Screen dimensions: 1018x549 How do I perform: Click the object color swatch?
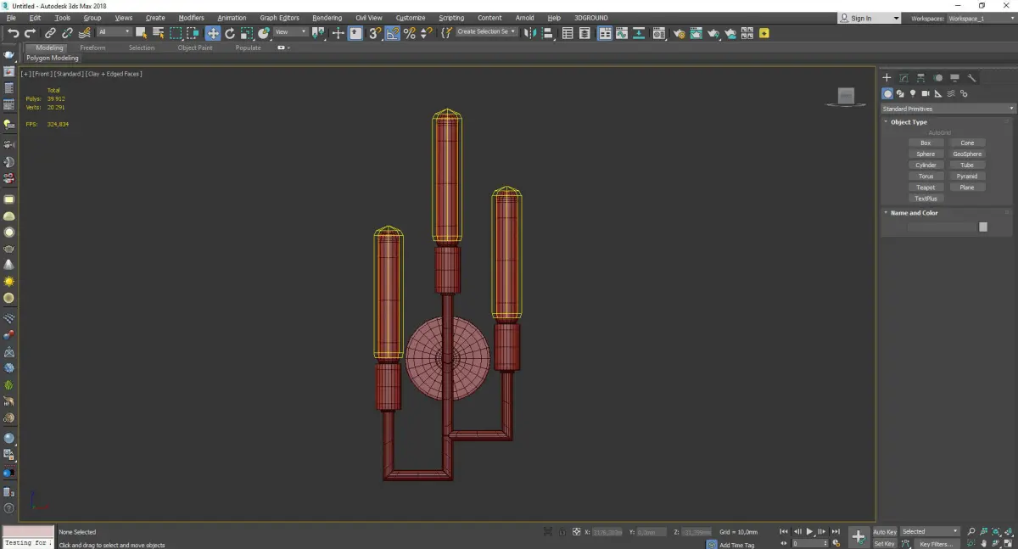tap(983, 227)
